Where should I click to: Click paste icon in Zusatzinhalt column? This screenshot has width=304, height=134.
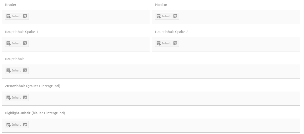pyautogui.click(x=25, y=97)
